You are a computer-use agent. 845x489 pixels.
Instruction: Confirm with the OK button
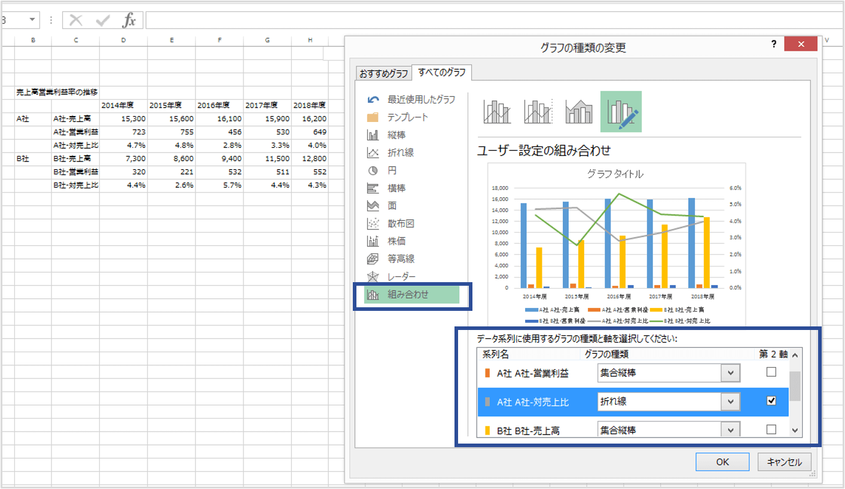point(722,462)
